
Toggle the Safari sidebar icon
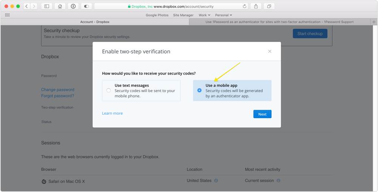coord(47,6)
